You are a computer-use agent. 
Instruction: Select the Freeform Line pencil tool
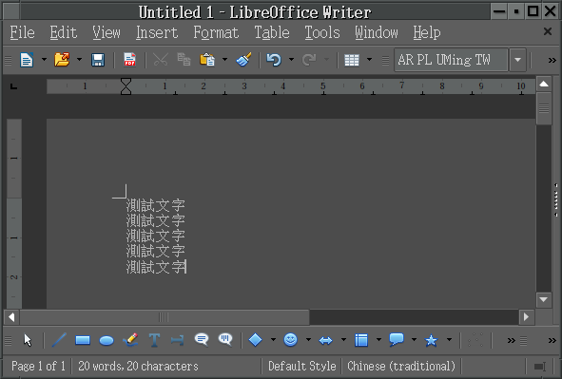click(130, 340)
